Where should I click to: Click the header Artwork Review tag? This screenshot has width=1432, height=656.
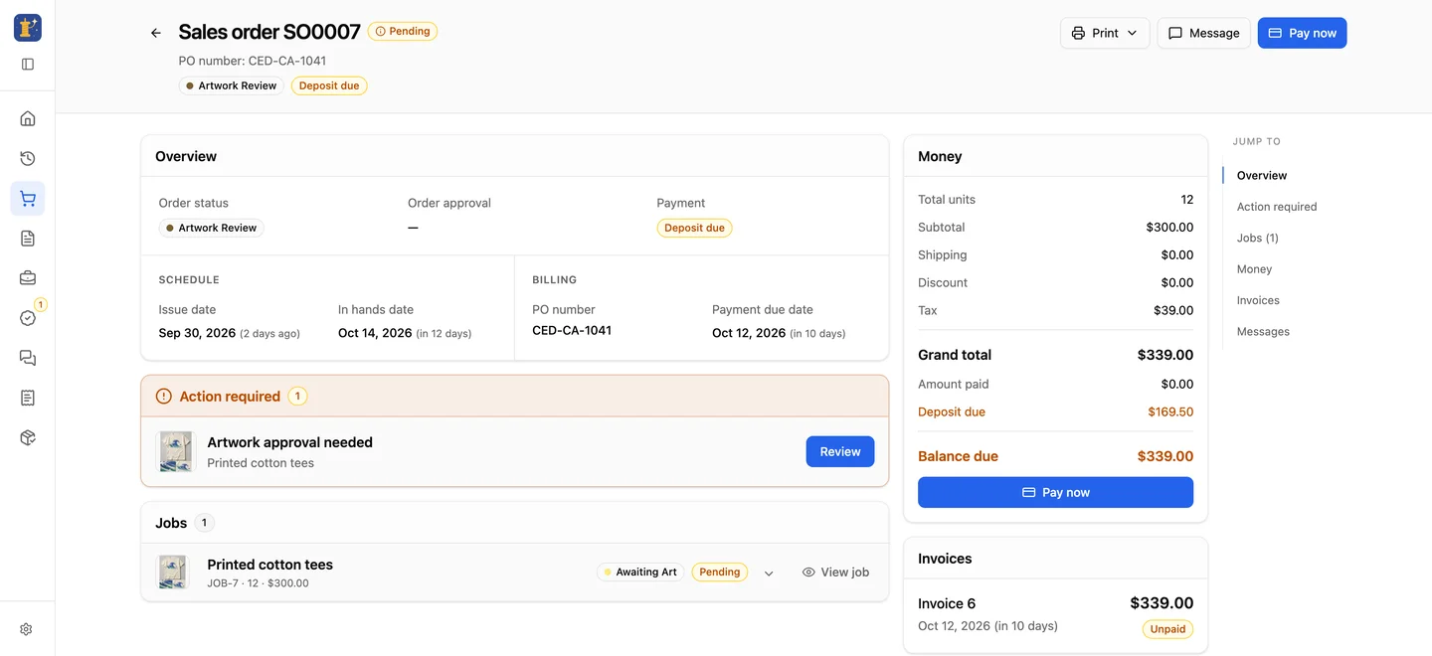coord(231,85)
